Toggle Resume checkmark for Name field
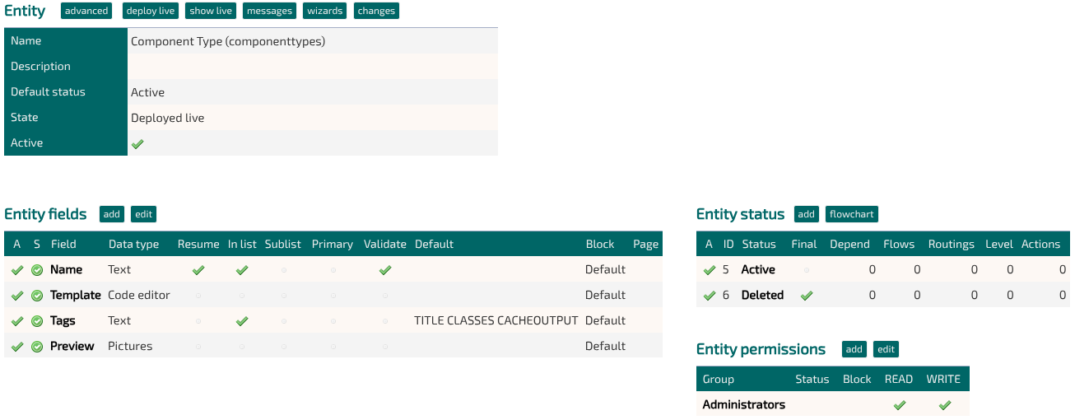 pyautogui.click(x=198, y=270)
